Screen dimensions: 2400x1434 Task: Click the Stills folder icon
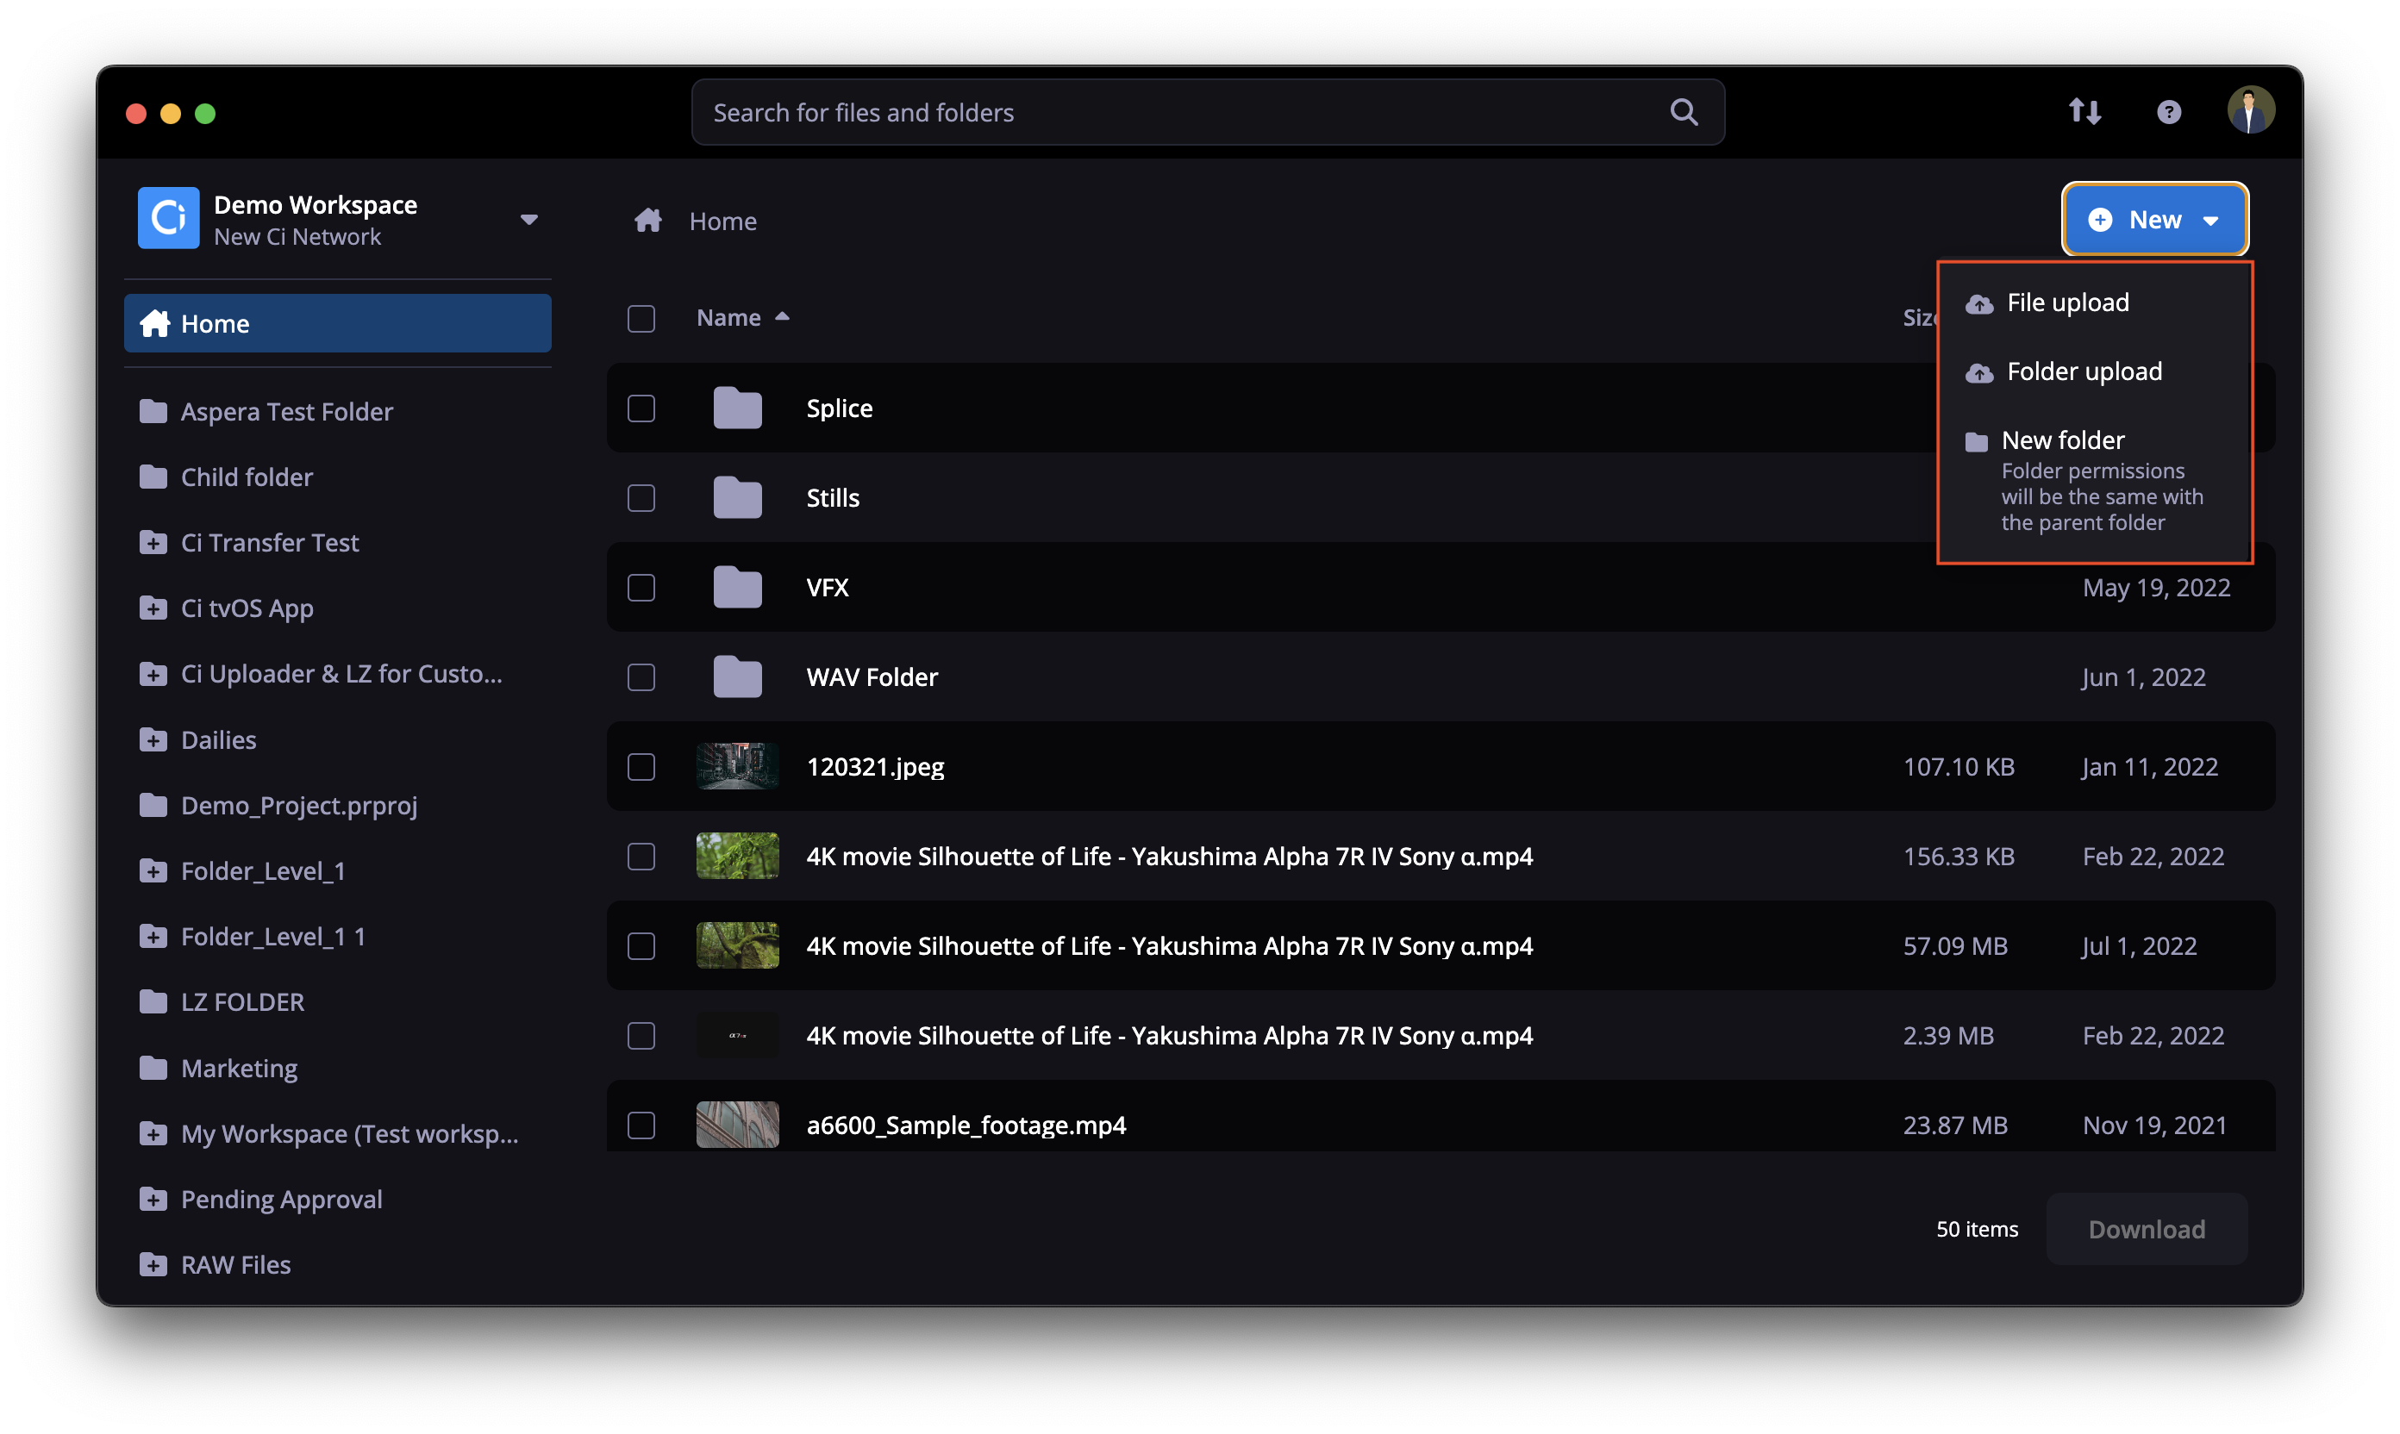(737, 497)
